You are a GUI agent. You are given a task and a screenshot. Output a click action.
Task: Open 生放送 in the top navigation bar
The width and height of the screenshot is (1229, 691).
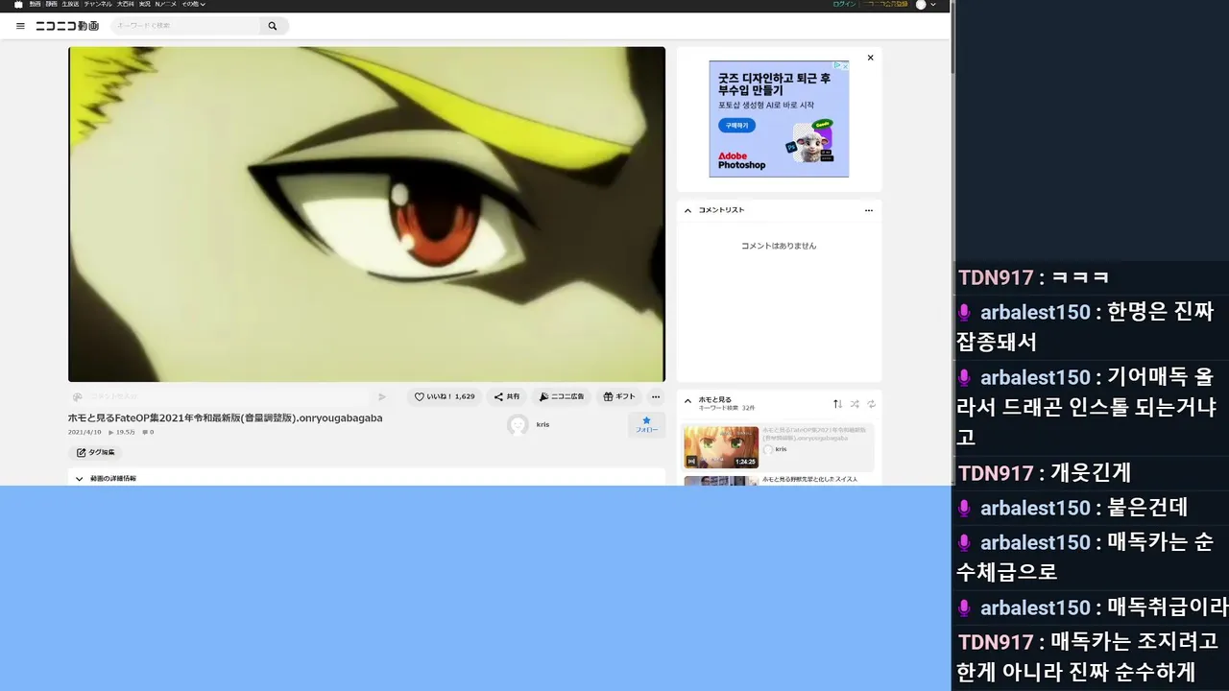(70, 4)
